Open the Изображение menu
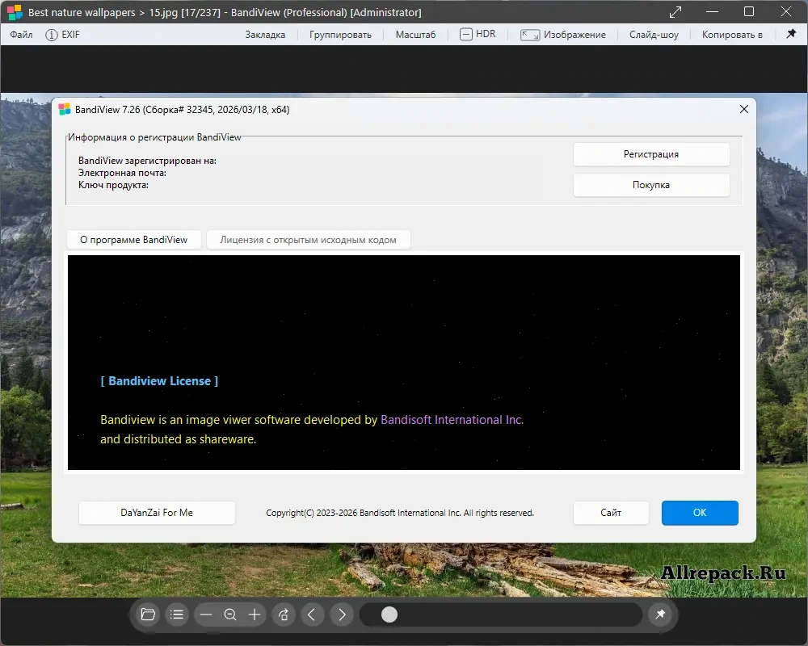The height and width of the screenshot is (646, 808). 562,35
